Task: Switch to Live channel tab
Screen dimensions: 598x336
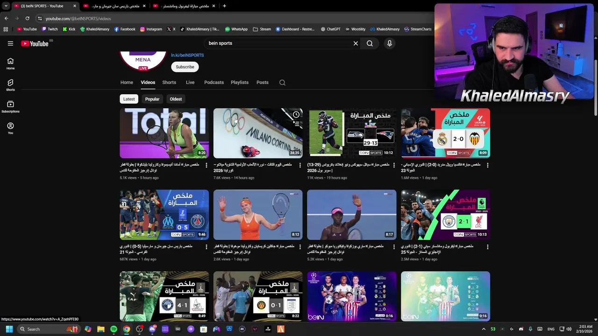Action: [190, 83]
